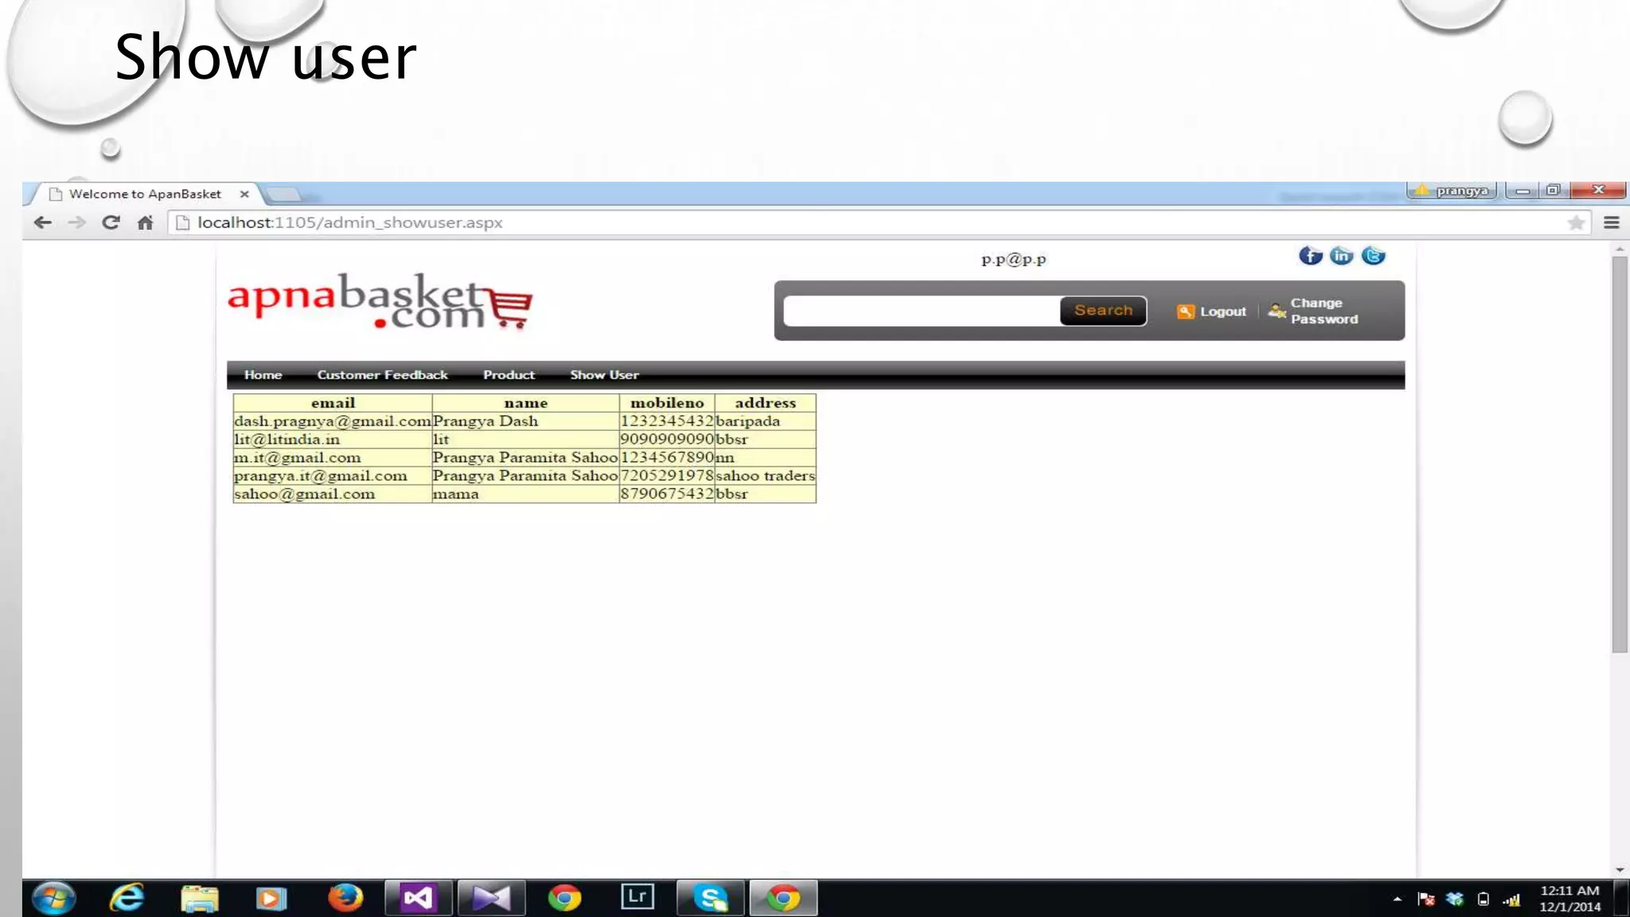Open the Windows Start button

pos(53,899)
